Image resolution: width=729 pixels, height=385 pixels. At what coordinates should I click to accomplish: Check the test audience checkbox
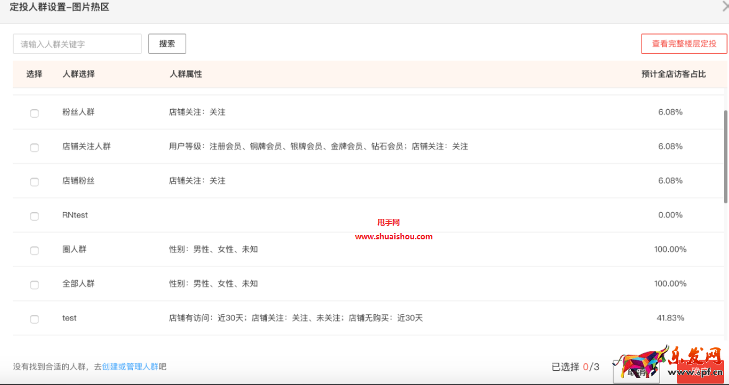click(34, 318)
